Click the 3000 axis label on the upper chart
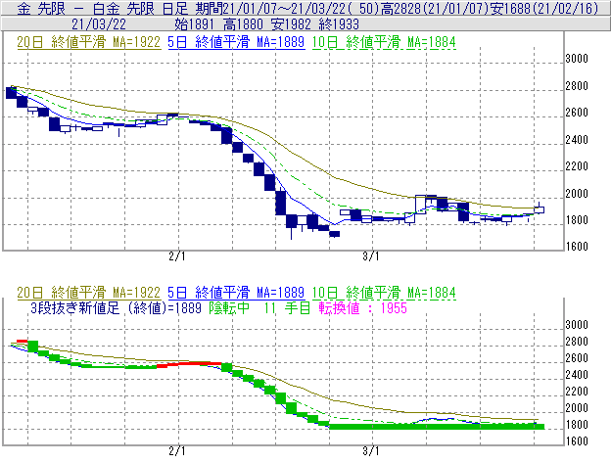 [x=577, y=59]
